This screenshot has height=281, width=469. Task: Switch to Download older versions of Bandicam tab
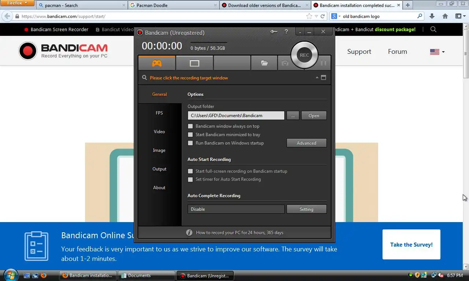pyautogui.click(x=265, y=5)
